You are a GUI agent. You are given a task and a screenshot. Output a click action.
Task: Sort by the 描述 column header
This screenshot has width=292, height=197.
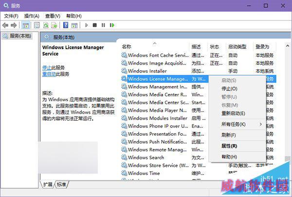199,47
